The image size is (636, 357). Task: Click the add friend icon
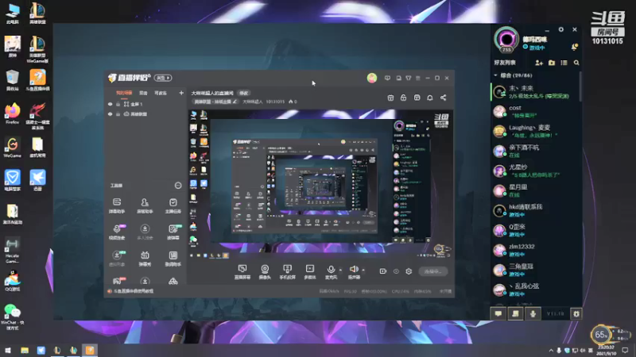pyautogui.click(x=539, y=63)
